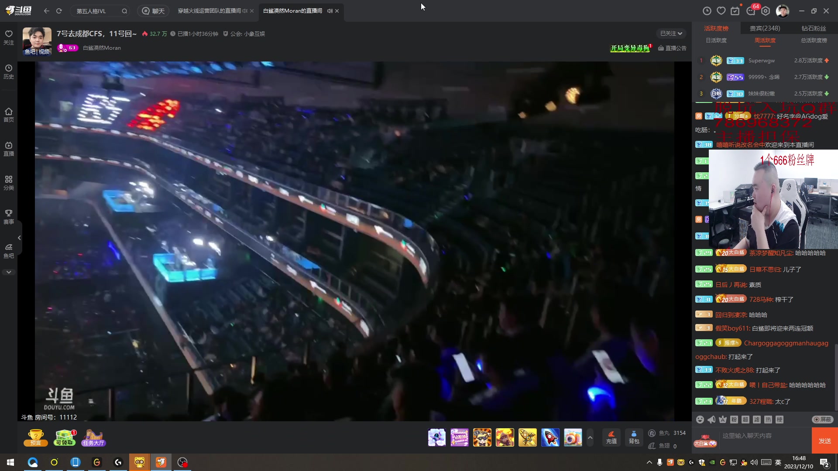Click the 充值 recharge button
This screenshot has height=471, width=838.
(611, 437)
